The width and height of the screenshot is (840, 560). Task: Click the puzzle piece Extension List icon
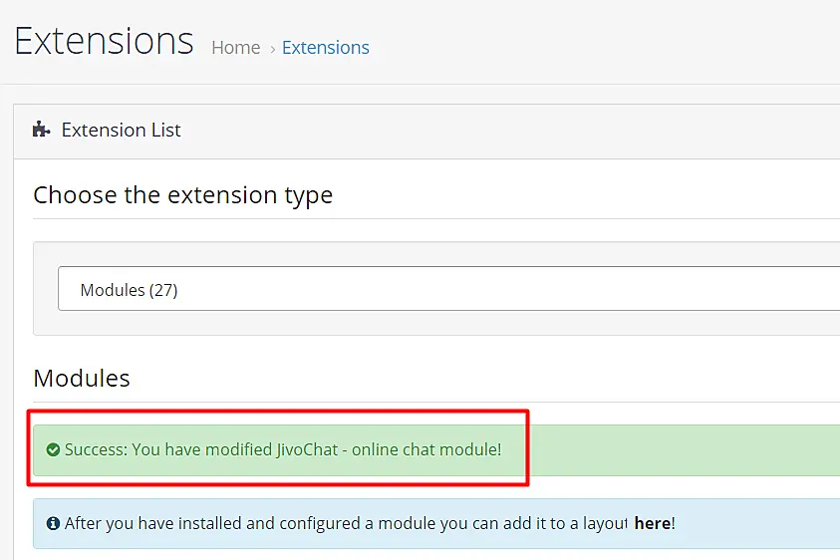pos(41,130)
